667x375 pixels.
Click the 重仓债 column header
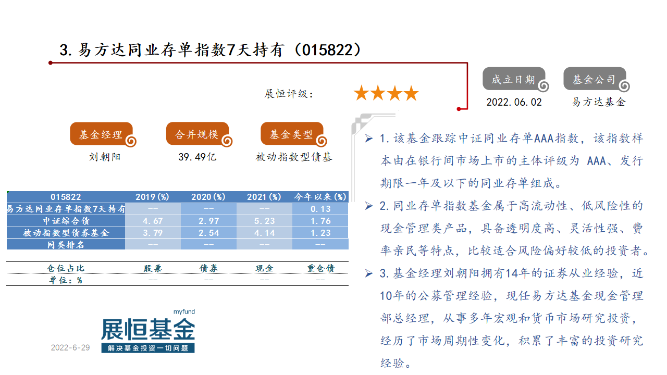coord(320,268)
